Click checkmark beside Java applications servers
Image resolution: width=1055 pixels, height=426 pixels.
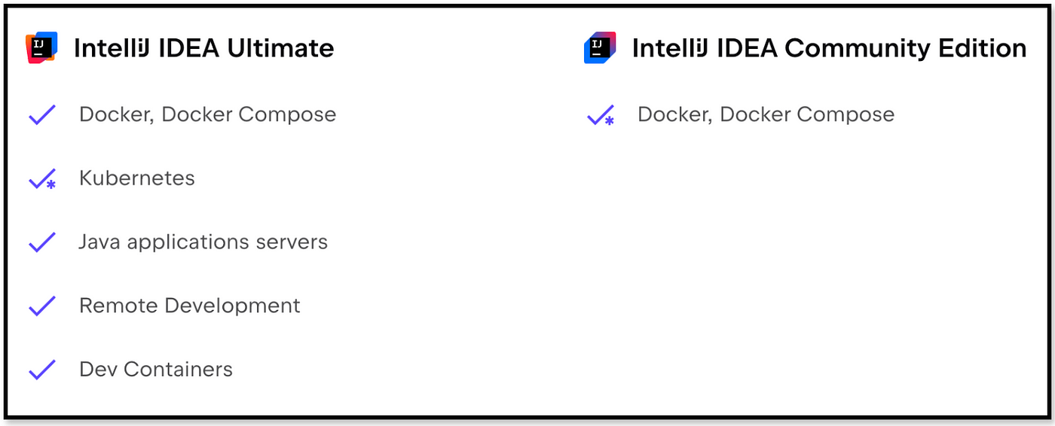click(x=42, y=242)
